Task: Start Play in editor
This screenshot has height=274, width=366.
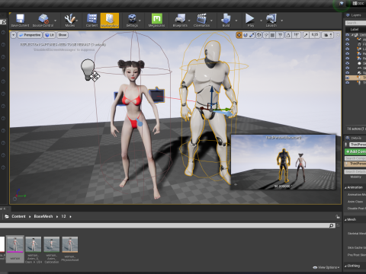Action: (250, 21)
